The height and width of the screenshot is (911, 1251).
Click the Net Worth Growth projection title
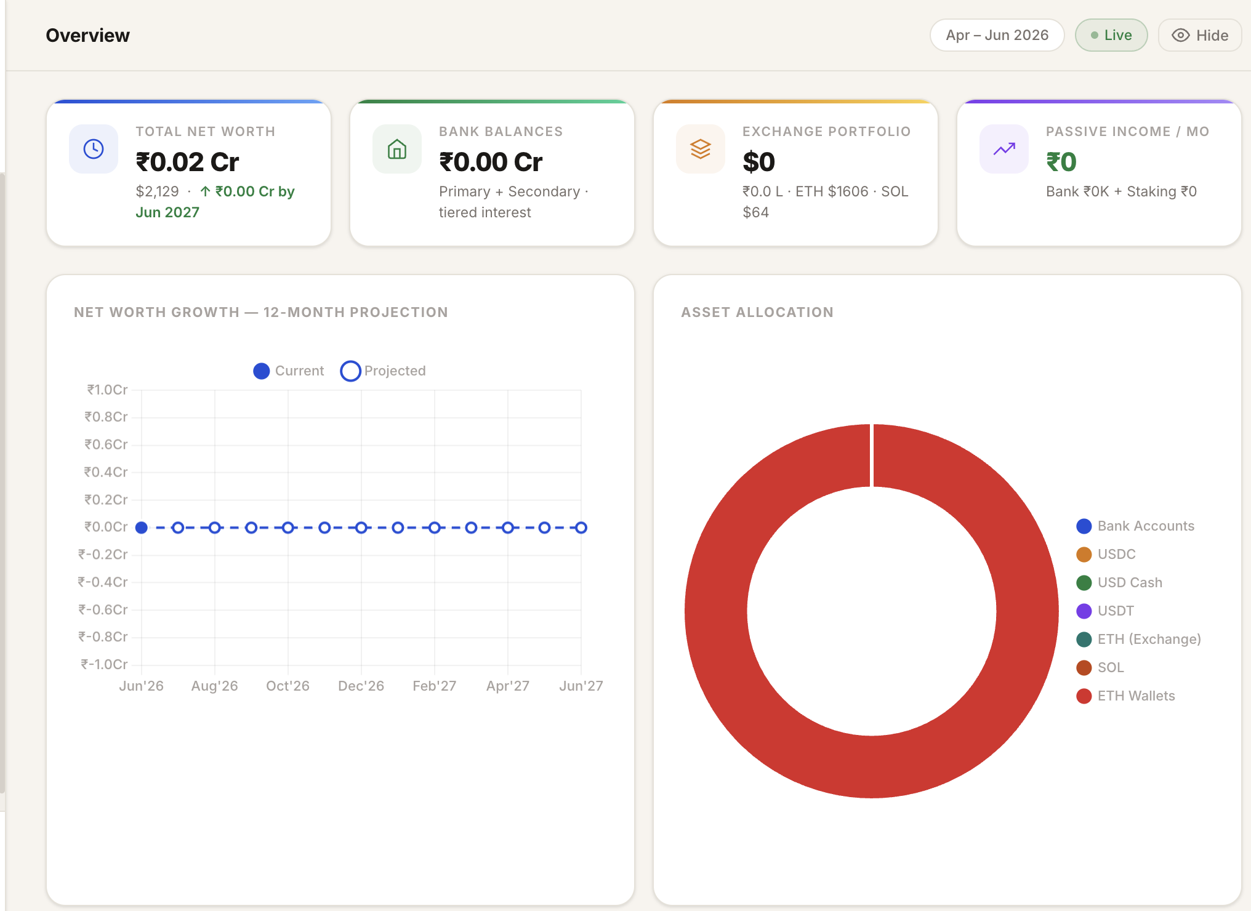tap(261, 312)
